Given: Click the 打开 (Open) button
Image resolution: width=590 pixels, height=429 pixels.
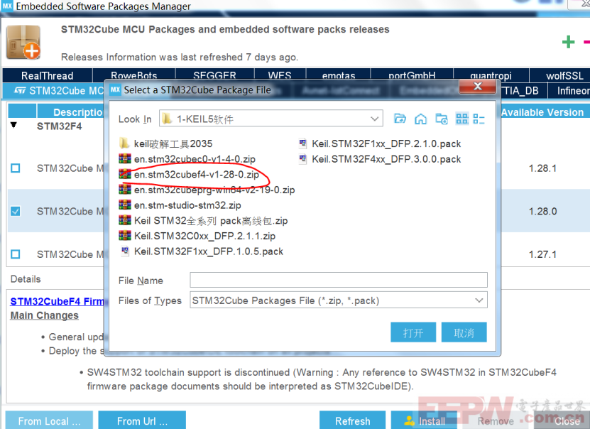Looking at the screenshot, I should point(413,332).
